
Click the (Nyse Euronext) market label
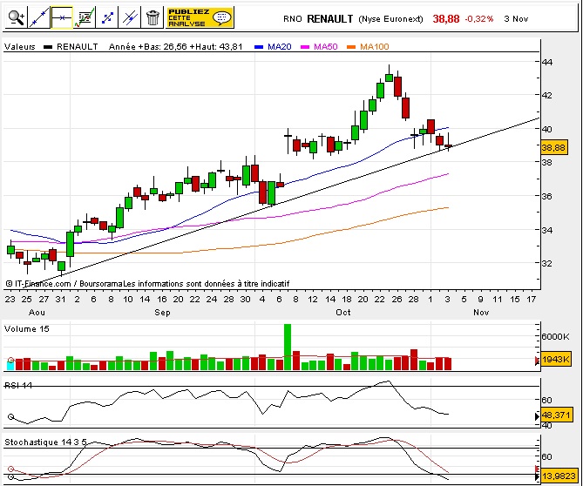390,19
